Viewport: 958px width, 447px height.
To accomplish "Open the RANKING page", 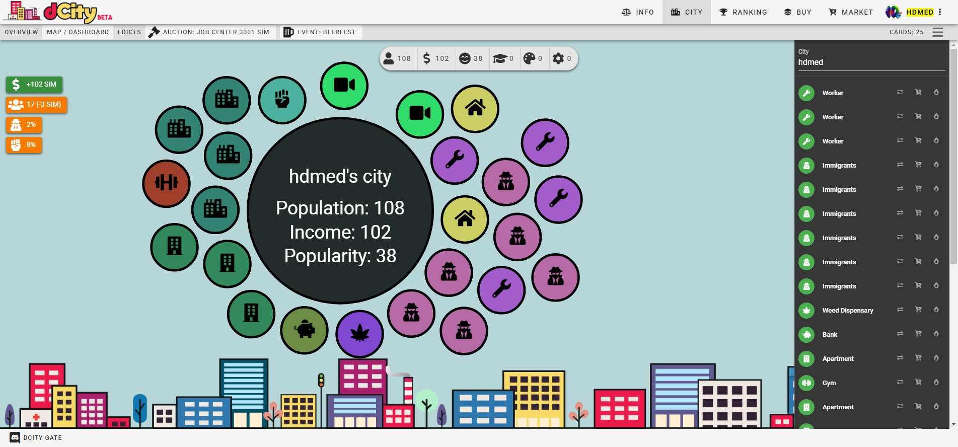I will (743, 12).
